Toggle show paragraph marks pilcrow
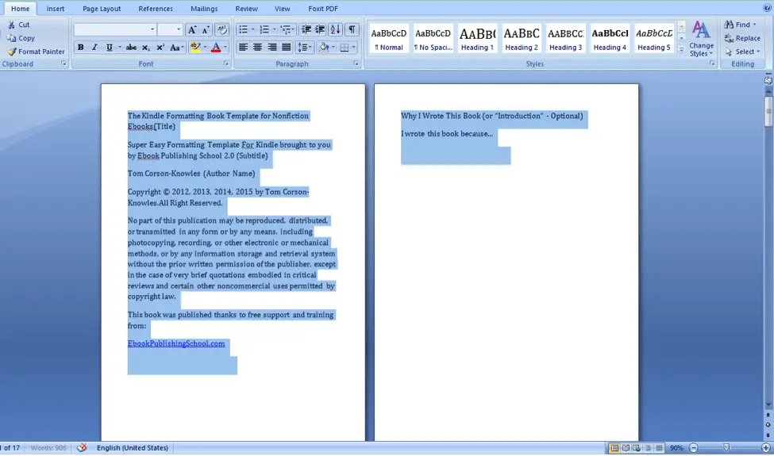The height and width of the screenshot is (456, 774). [352, 29]
